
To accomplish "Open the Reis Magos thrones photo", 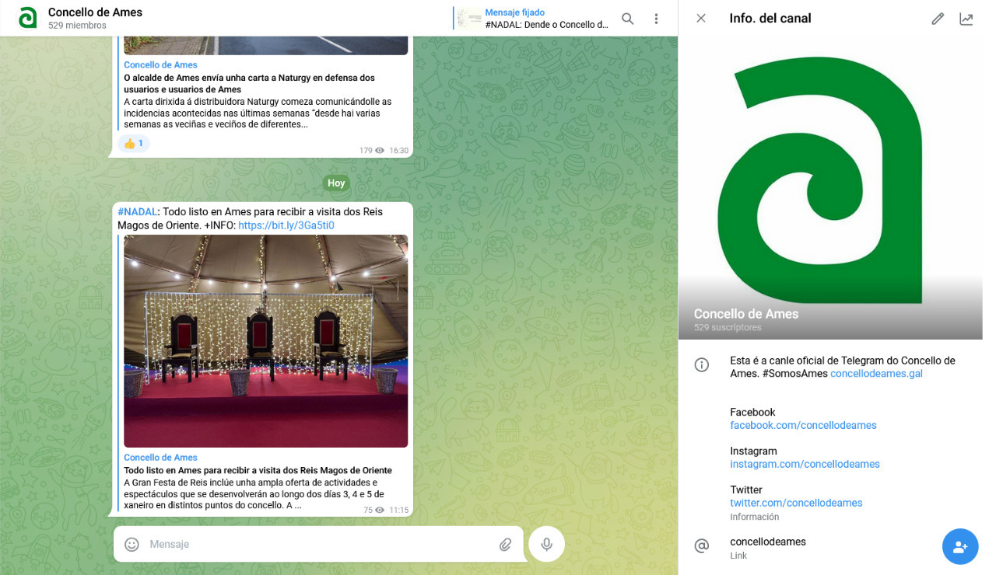I will (266, 341).
